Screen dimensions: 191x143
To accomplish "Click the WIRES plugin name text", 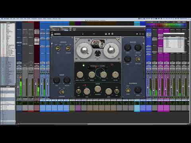I will pyautogui.click(x=57, y=34).
